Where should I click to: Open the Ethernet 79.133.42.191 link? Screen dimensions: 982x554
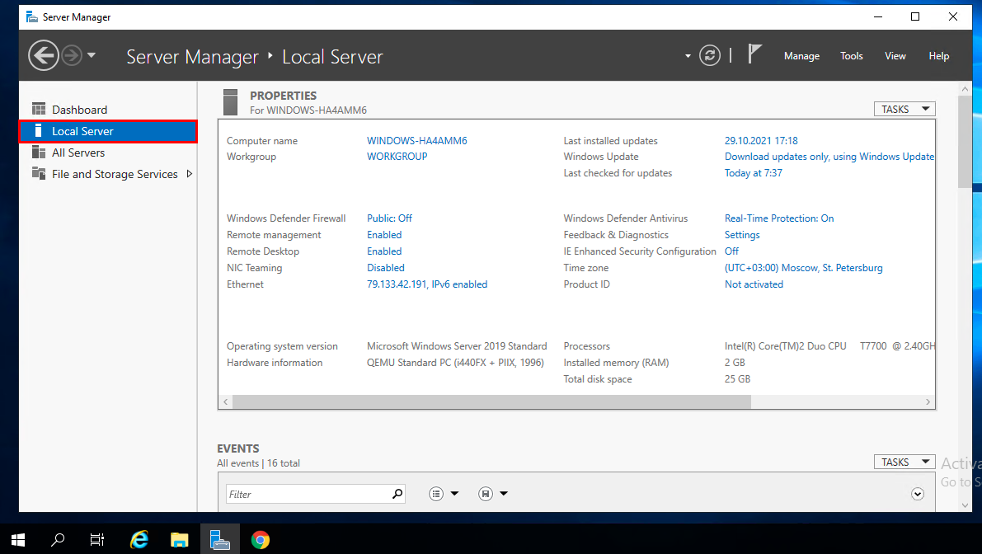click(427, 284)
